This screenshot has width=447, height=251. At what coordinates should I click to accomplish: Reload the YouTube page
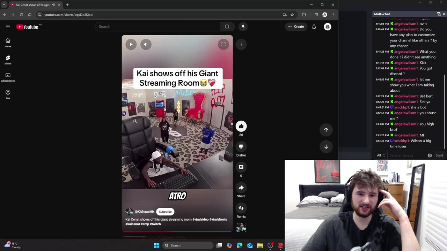point(21,15)
